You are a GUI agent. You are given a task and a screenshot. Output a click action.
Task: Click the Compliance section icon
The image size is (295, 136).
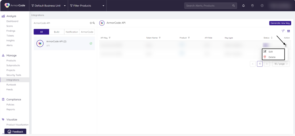pyautogui.click(x=3, y=100)
